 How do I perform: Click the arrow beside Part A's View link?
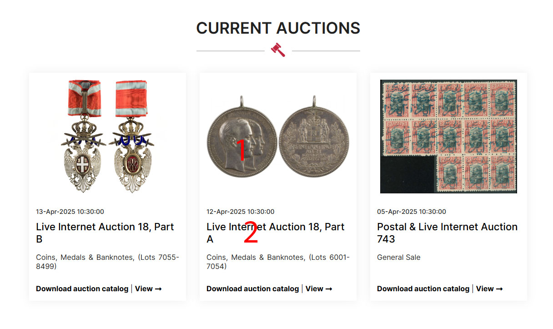click(329, 289)
